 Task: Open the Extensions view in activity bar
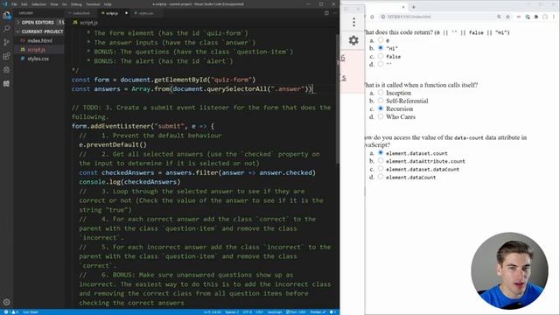(x=6, y=56)
